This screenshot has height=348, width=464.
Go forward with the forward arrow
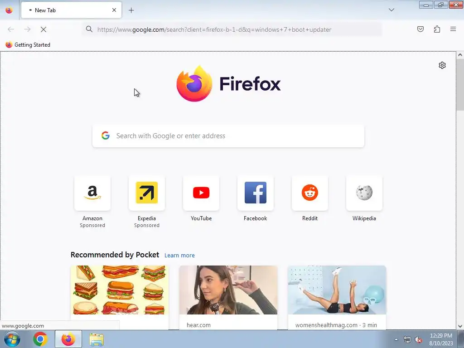click(x=27, y=29)
